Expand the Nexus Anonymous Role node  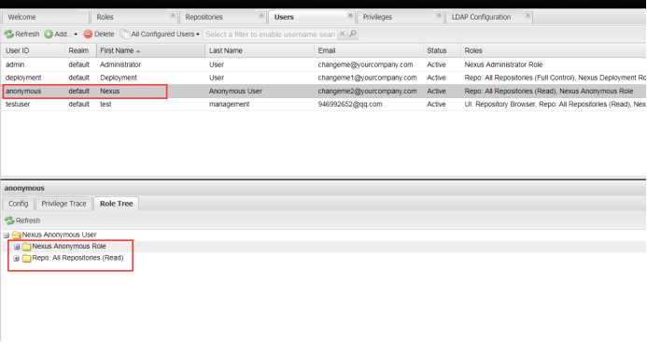(x=17, y=247)
